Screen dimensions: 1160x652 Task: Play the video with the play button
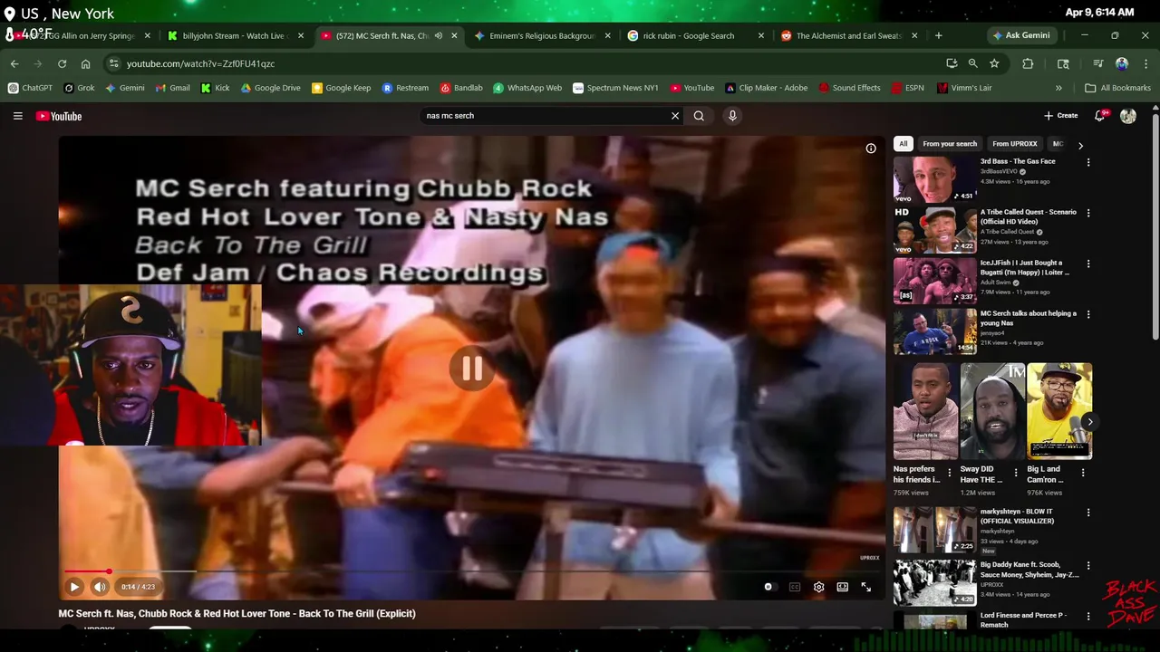[x=74, y=587]
